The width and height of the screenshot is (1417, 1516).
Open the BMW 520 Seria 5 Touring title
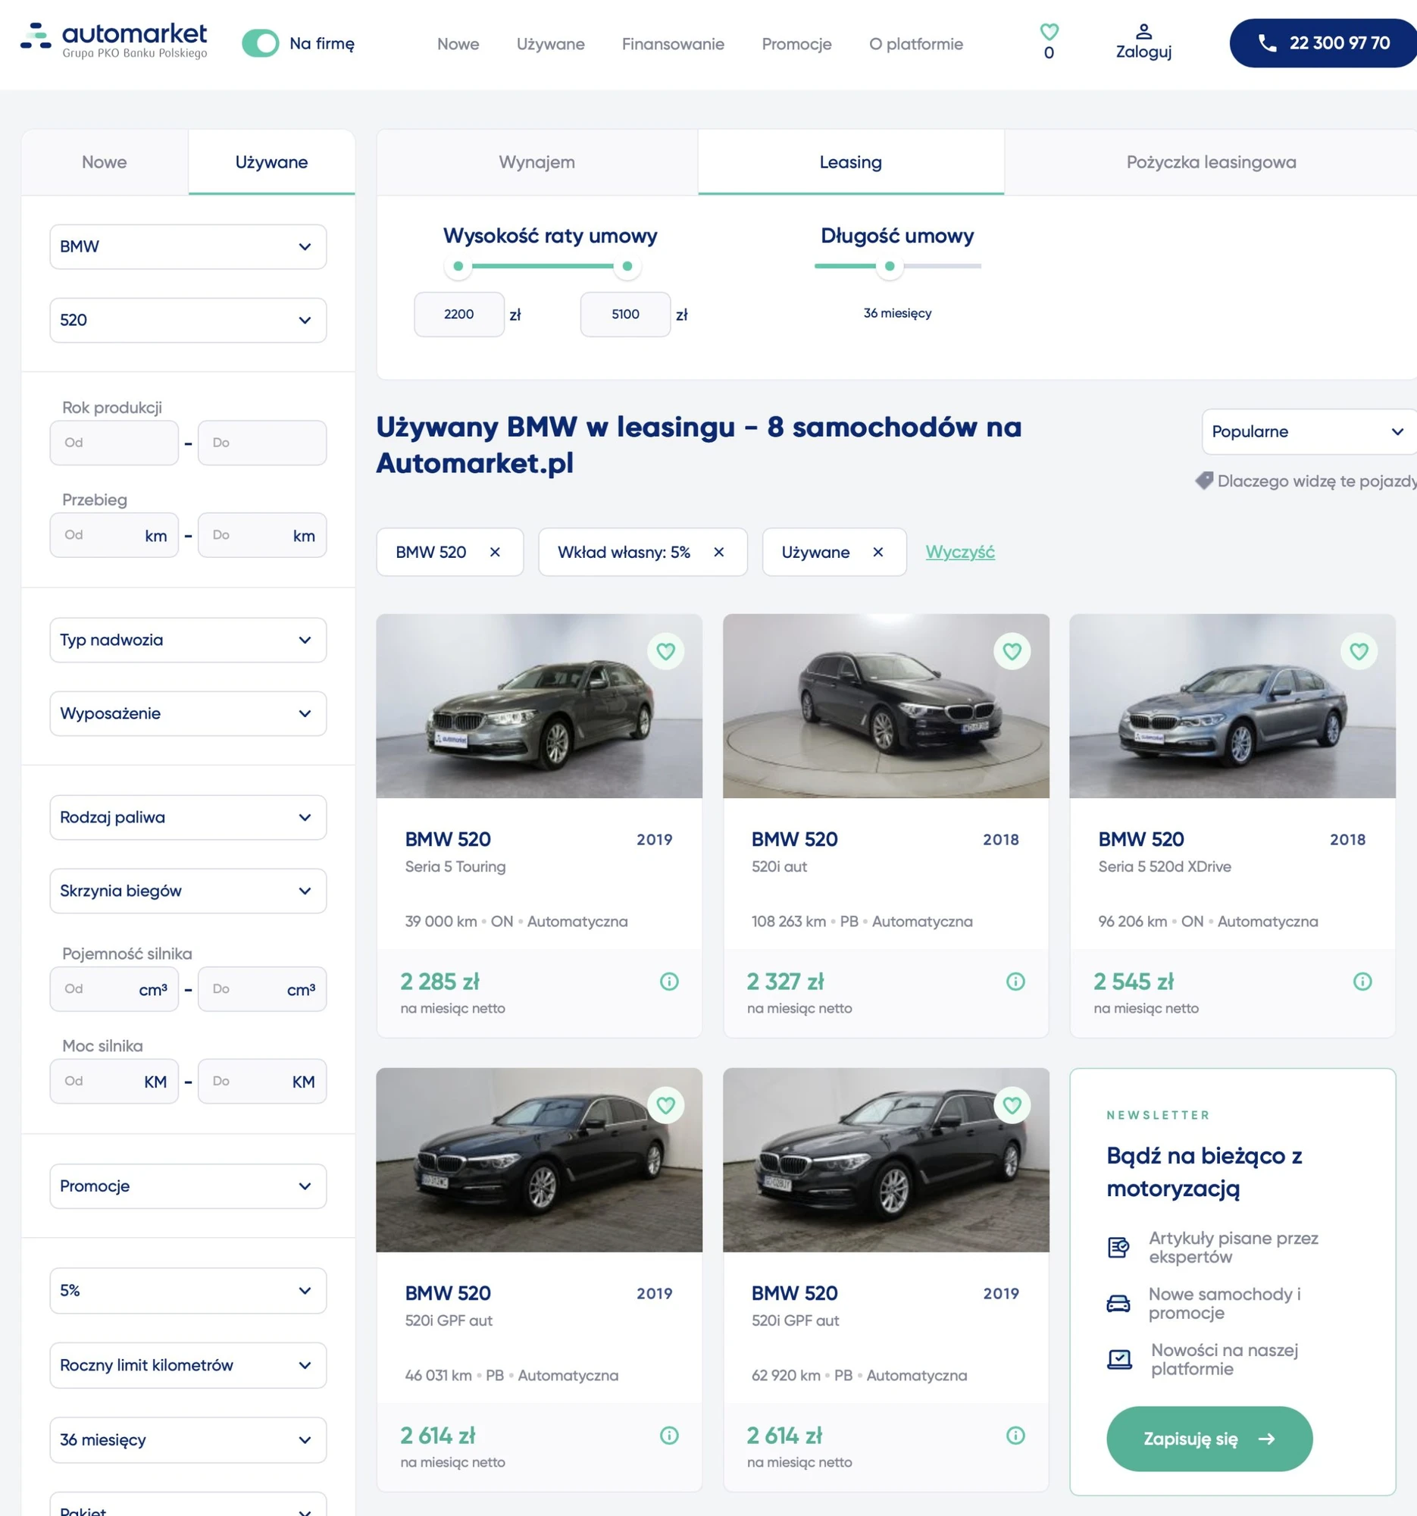tap(448, 839)
